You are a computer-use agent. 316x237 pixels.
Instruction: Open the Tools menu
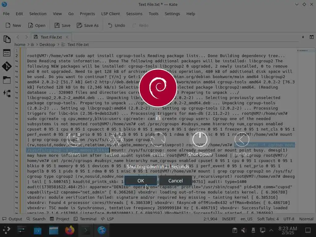(x=154, y=14)
